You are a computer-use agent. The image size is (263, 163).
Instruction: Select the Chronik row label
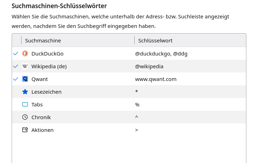point(41,117)
